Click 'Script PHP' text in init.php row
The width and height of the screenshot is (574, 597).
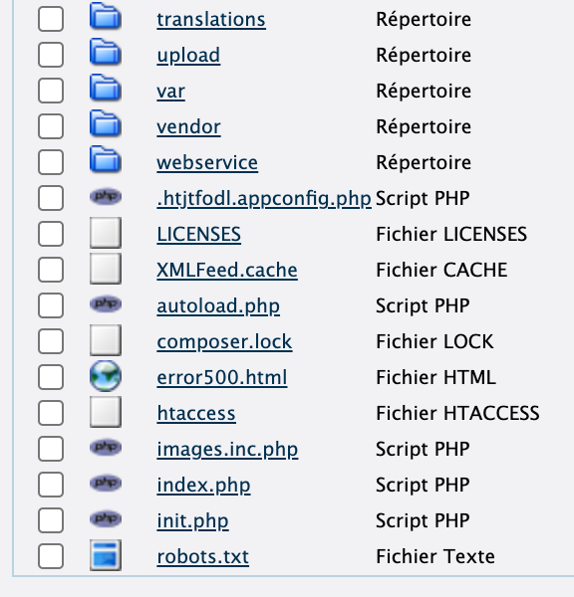point(423,521)
